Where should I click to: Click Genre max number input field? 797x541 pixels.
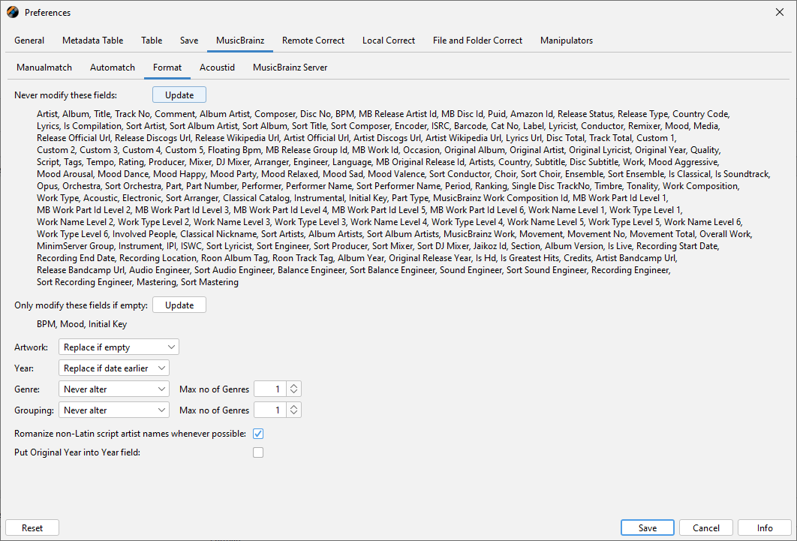(270, 389)
